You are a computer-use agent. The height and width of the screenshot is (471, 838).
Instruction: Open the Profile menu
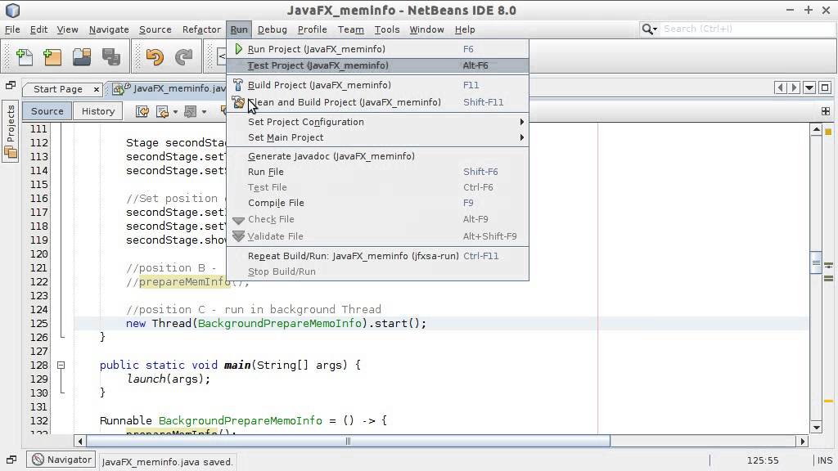coord(312,29)
